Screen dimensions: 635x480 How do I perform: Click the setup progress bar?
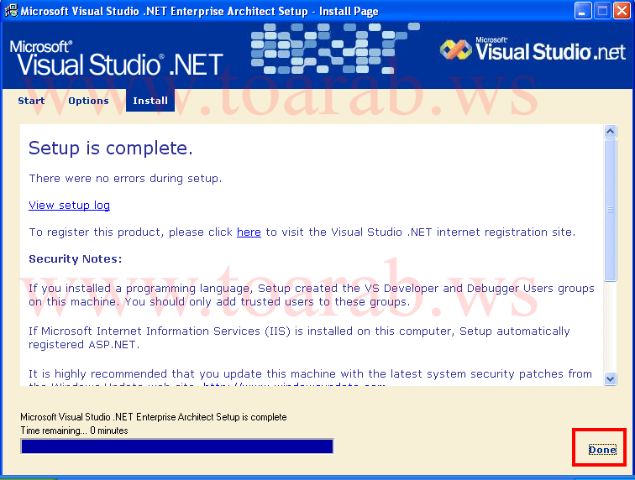tap(177, 446)
